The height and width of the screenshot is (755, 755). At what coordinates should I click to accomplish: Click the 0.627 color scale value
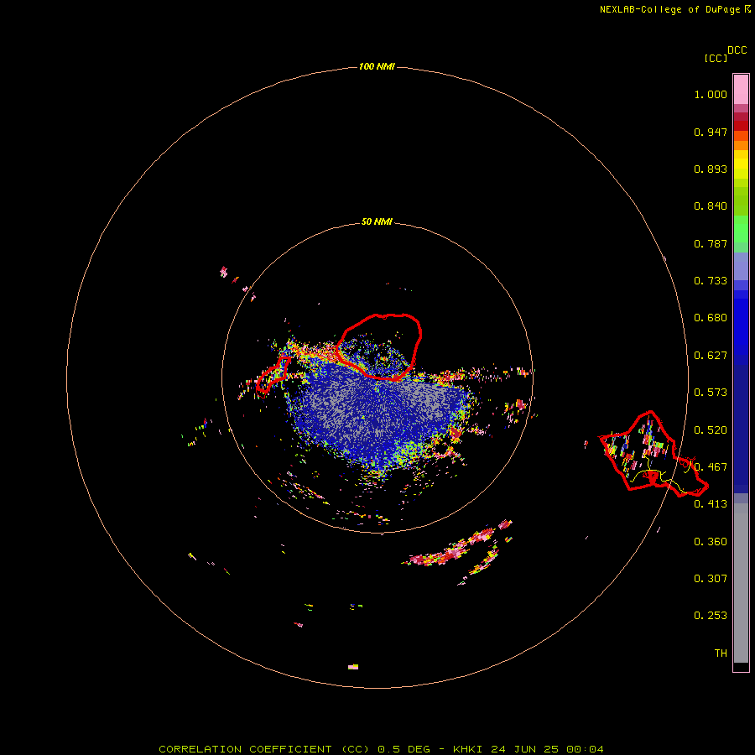[x=711, y=356]
